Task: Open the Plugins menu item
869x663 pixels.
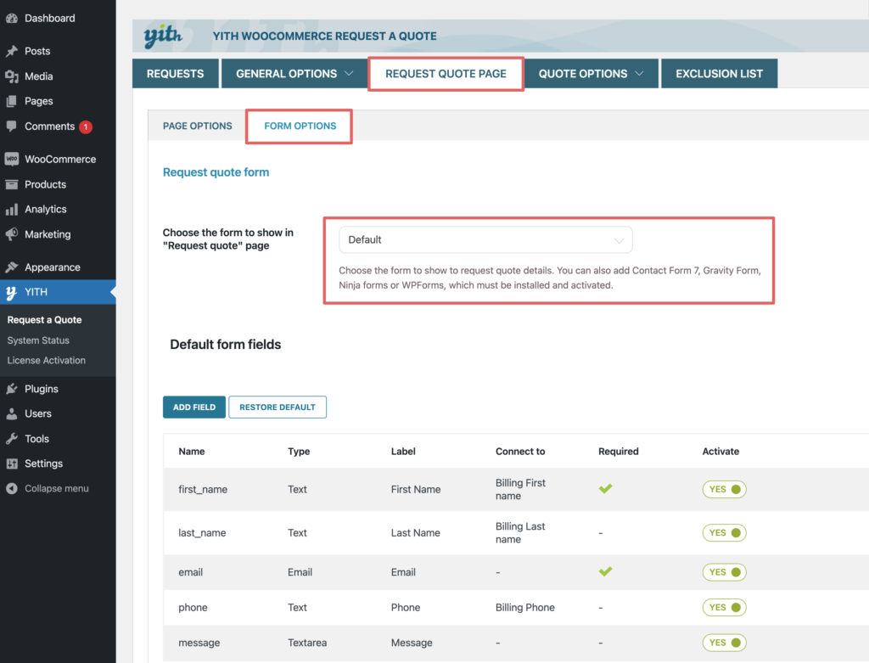Action: [x=42, y=389]
